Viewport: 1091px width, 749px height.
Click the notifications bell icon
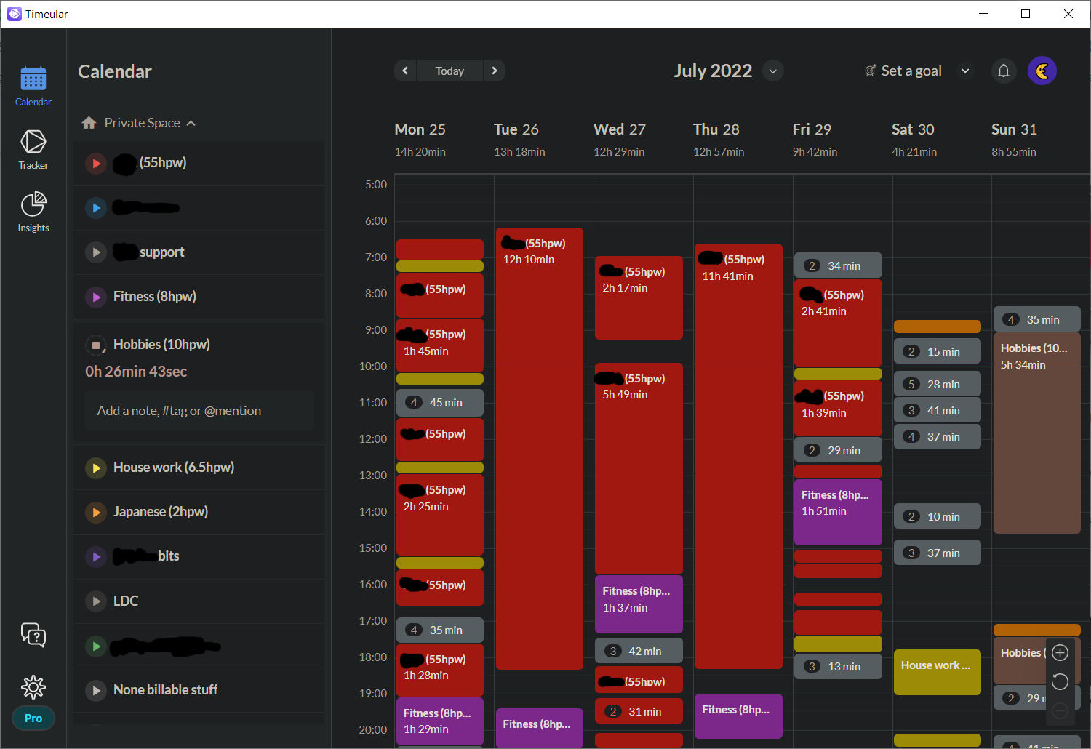coord(1004,71)
